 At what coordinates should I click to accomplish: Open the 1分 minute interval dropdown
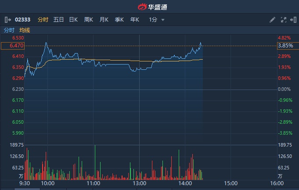coord(157,20)
